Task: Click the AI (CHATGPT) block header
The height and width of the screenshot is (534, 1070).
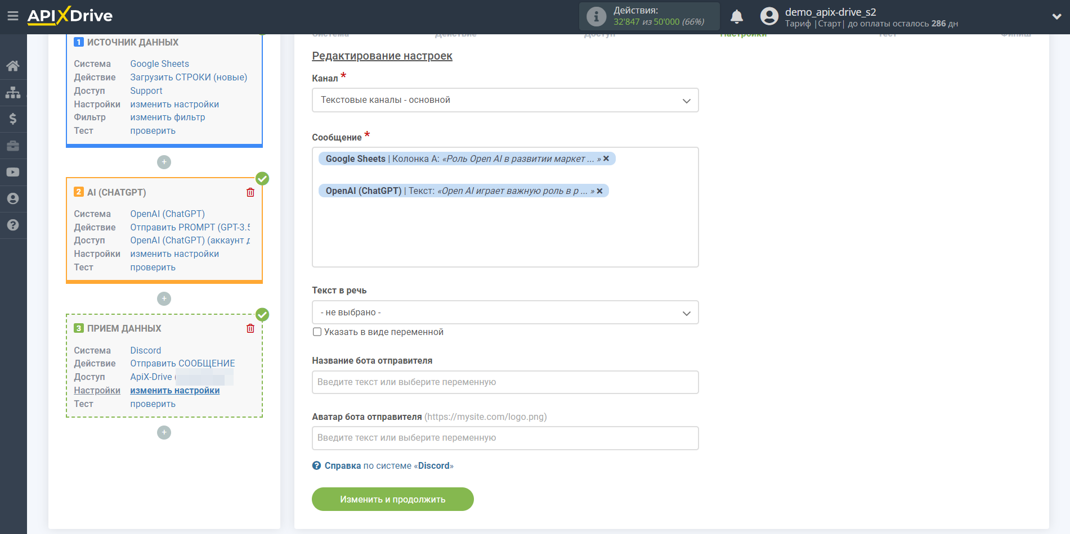Action: click(x=117, y=192)
